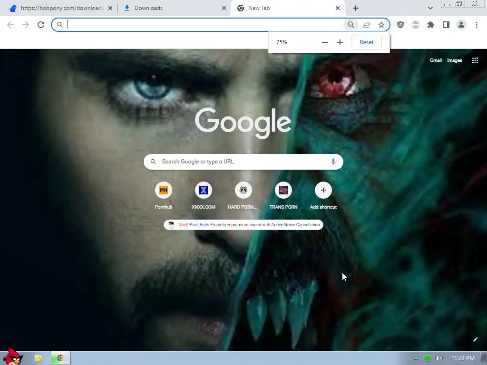Select the New Tab tab

(x=288, y=8)
